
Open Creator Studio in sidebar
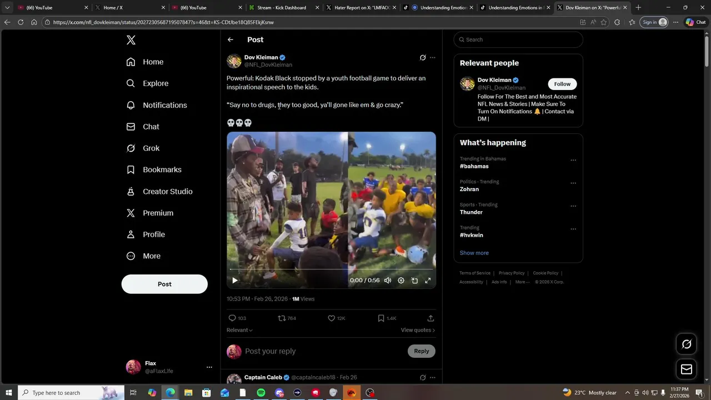pyautogui.click(x=159, y=191)
